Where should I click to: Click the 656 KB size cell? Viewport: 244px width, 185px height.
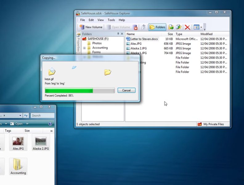pos(168,44)
